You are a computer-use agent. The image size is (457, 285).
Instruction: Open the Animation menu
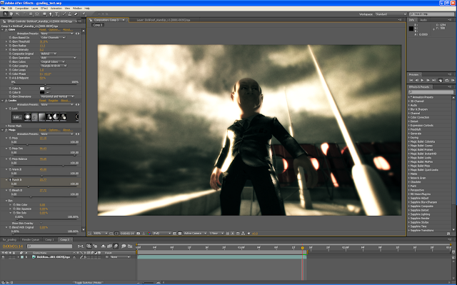[x=56, y=9]
